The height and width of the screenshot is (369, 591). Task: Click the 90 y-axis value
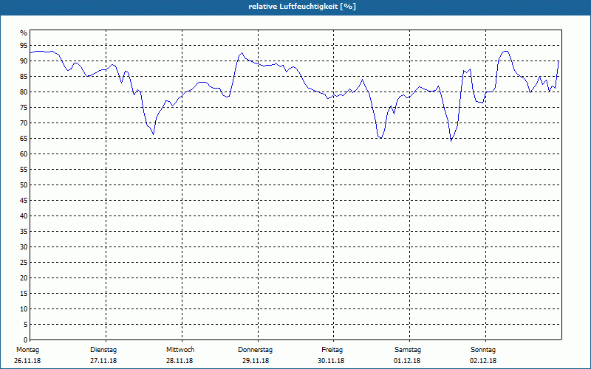click(24, 61)
